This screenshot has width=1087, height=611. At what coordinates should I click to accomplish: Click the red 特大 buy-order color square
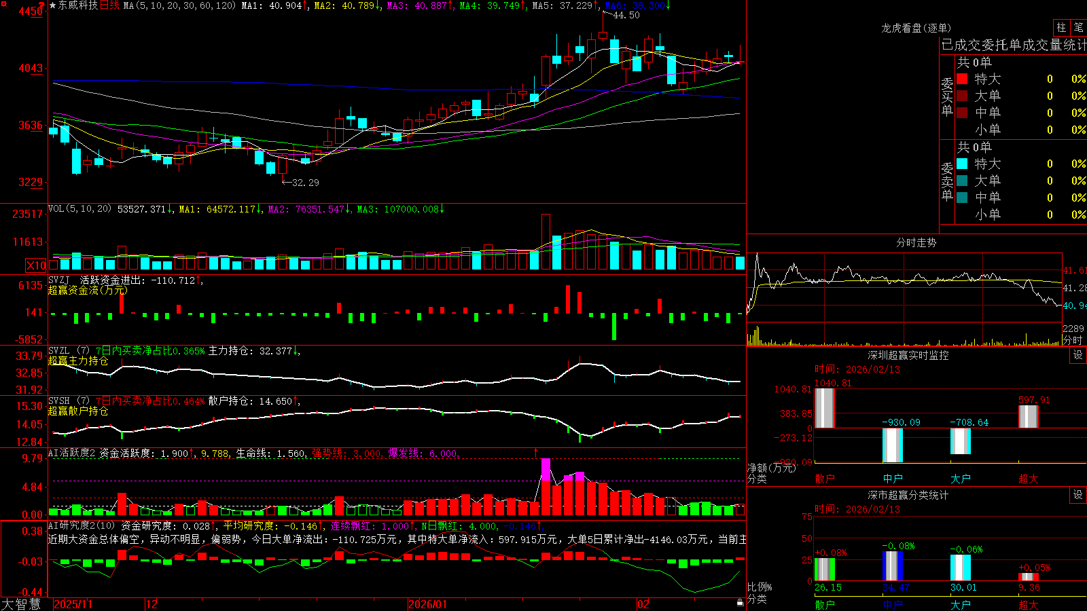pos(962,79)
